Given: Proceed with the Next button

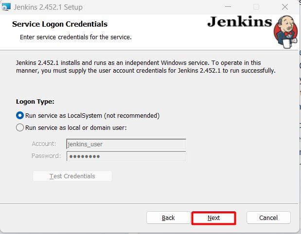Looking at the screenshot, I should [213, 218].
